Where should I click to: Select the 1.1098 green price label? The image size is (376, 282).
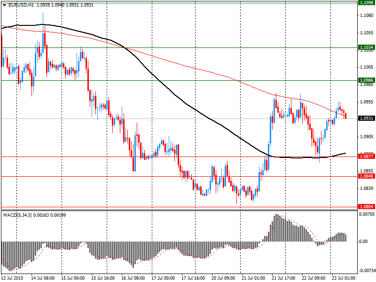367,2
